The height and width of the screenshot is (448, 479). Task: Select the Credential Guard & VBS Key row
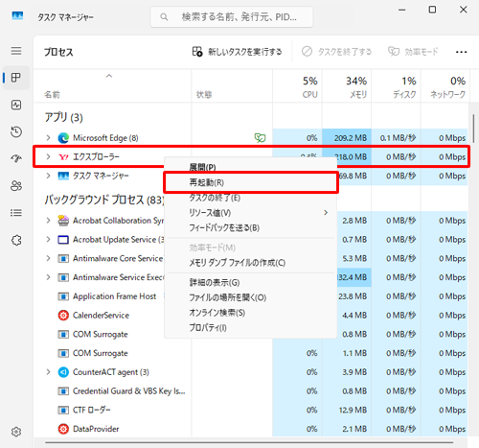[x=251, y=391]
